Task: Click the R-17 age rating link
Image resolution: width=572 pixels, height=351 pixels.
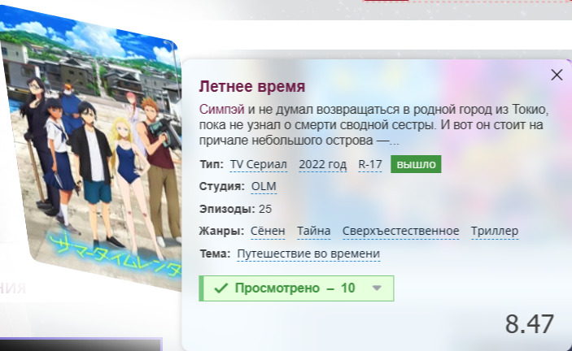Action: click(370, 164)
